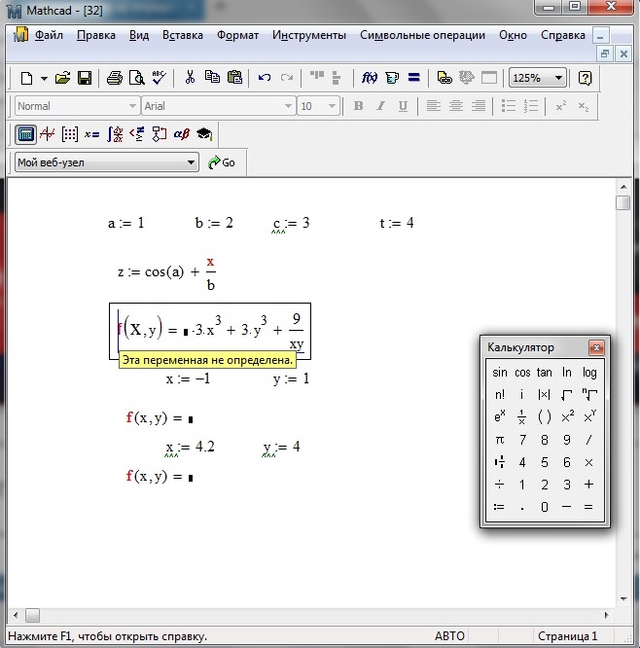The height and width of the screenshot is (648, 640).
Task: Open the Формат menu
Action: [x=238, y=36]
